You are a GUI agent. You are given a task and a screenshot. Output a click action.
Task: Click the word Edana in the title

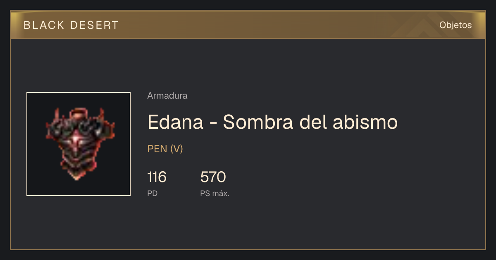coord(175,122)
